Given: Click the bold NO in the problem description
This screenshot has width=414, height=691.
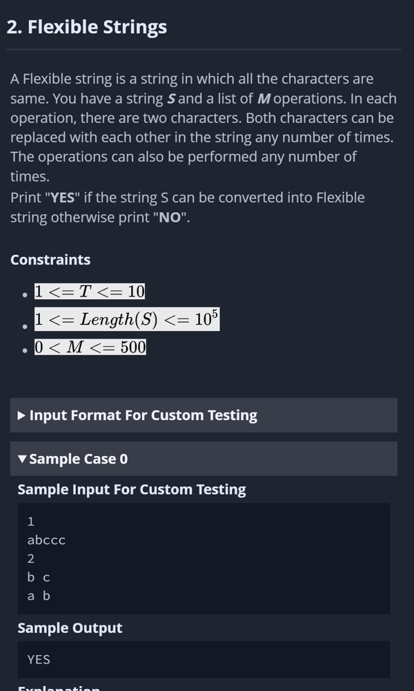Looking at the screenshot, I should pos(170,218).
